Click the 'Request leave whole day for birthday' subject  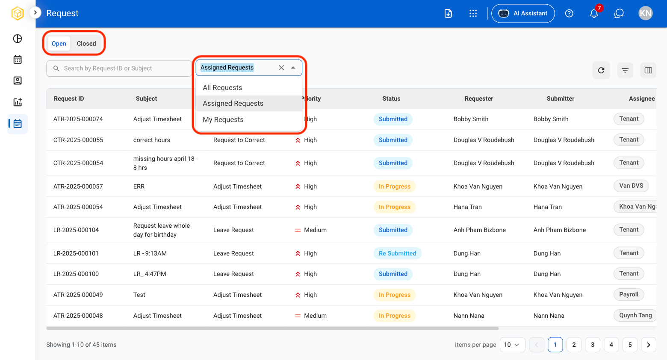[x=162, y=230]
